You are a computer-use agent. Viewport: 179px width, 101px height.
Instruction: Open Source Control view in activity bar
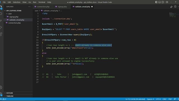pyautogui.click(x=1, y=20)
